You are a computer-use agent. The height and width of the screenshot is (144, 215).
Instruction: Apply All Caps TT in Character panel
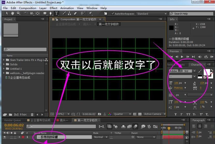(x=188, y=114)
